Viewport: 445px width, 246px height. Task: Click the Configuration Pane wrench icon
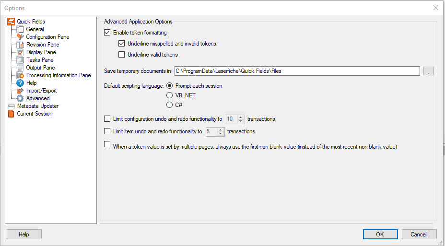[x=20, y=37]
